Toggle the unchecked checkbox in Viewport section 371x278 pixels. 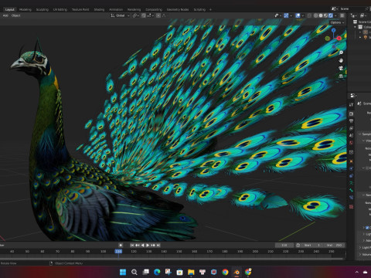coord(367,168)
